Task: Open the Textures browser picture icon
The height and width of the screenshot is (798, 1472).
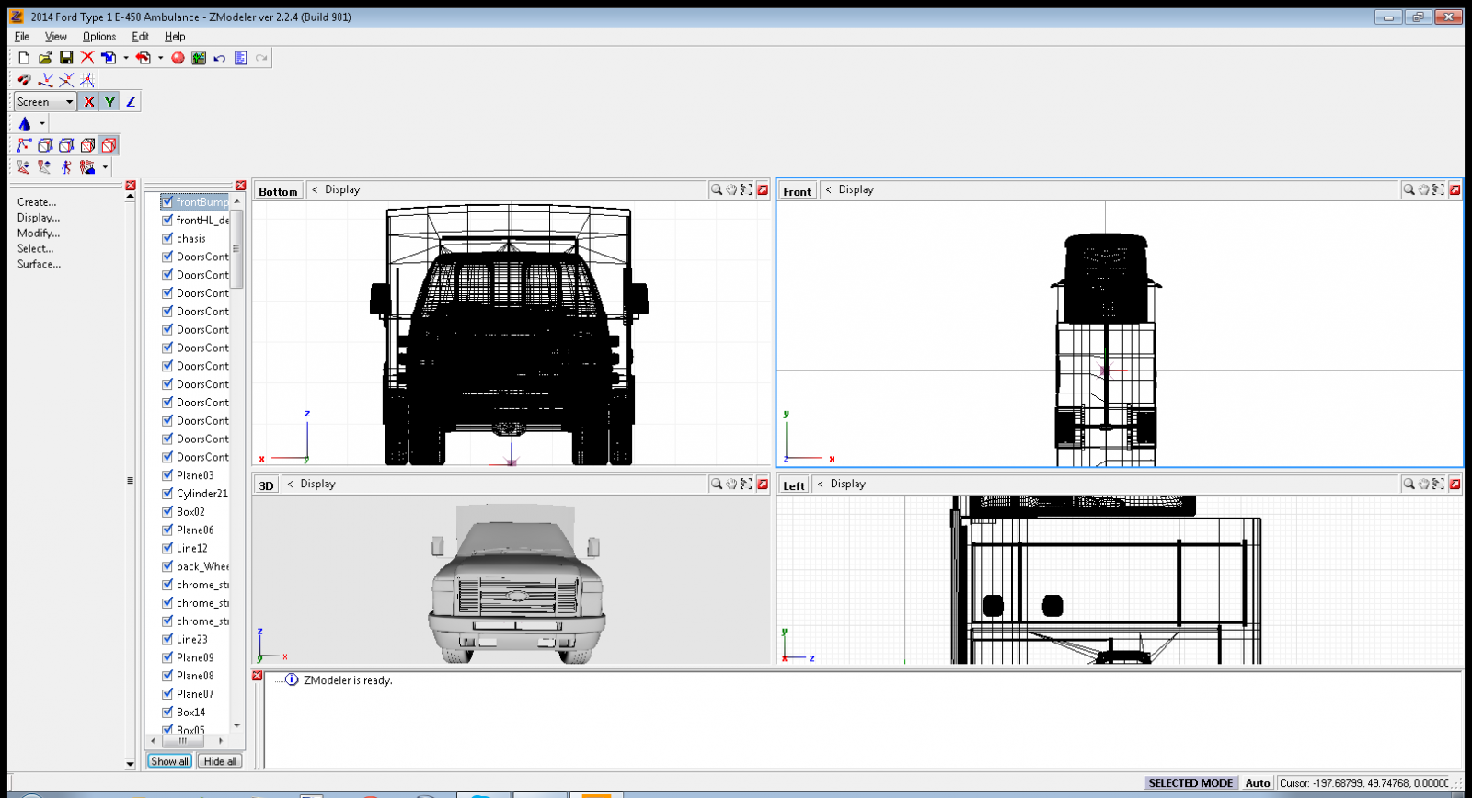Action: (x=199, y=58)
